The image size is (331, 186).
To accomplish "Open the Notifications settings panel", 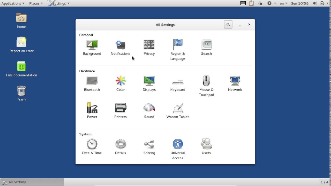I will (121, 48).
